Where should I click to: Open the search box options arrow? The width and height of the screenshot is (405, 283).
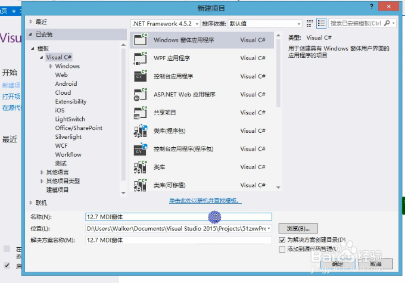point(393,23)
